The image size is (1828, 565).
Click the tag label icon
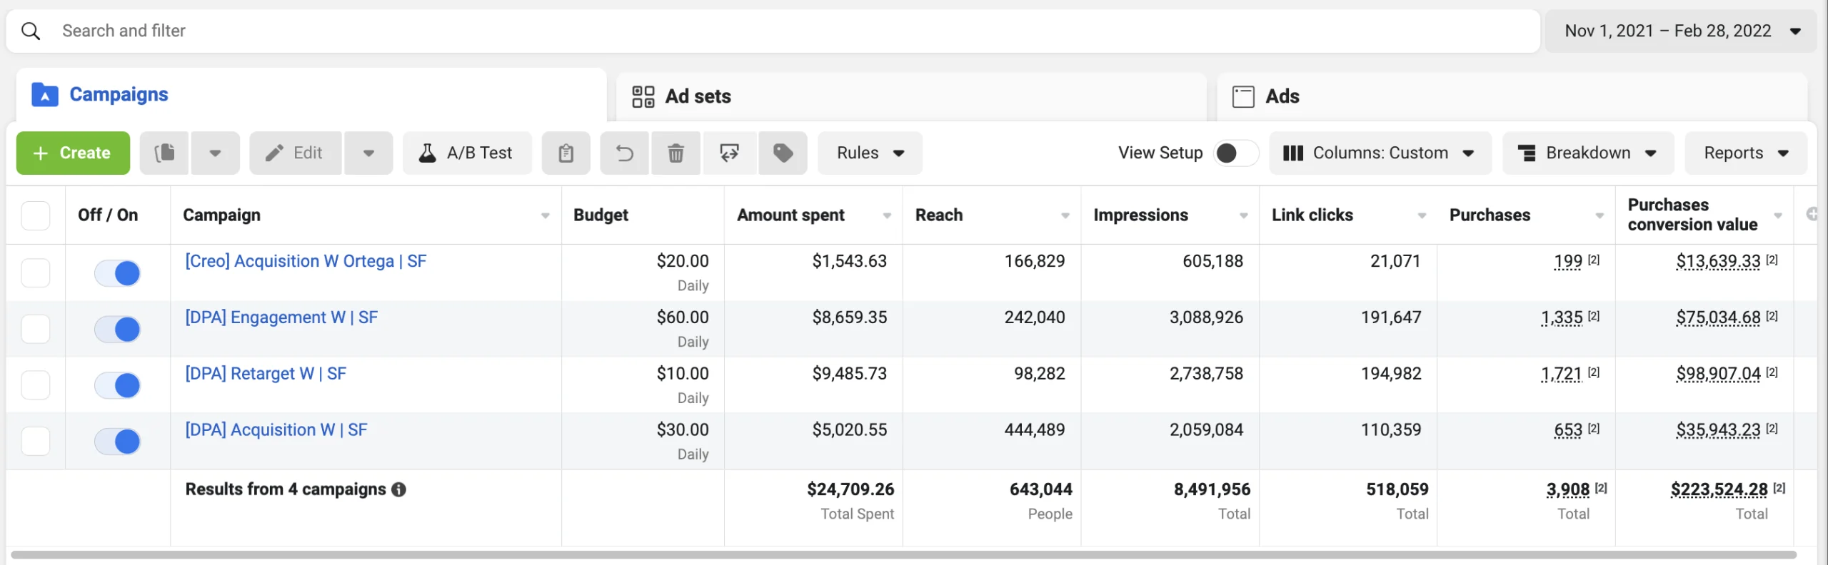click(783, 153)
